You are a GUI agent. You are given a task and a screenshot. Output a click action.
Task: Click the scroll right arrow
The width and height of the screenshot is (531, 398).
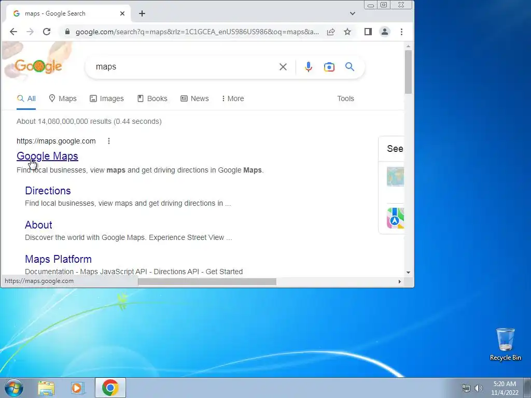coord(400,281)
